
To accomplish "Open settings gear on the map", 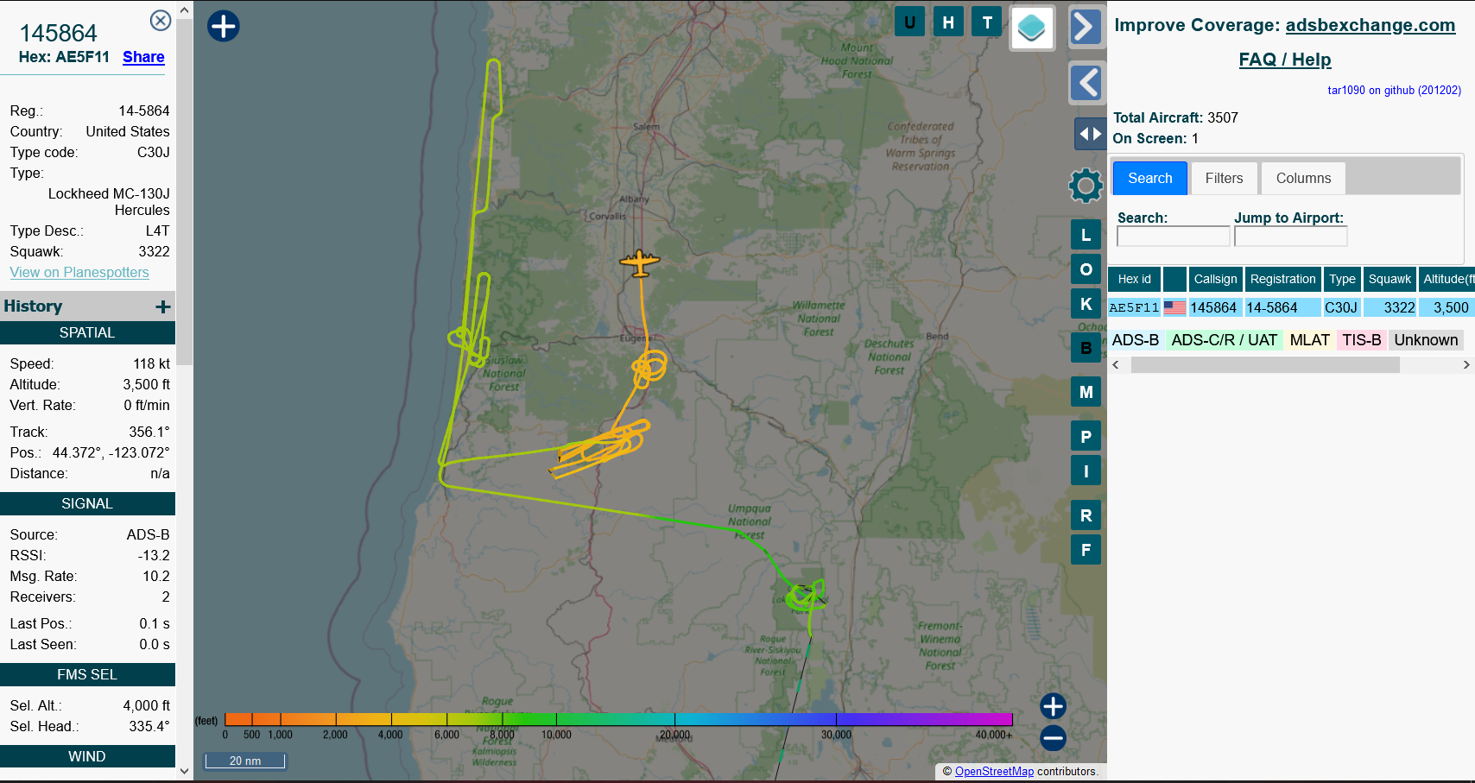I will click(x=1086, y=186).
